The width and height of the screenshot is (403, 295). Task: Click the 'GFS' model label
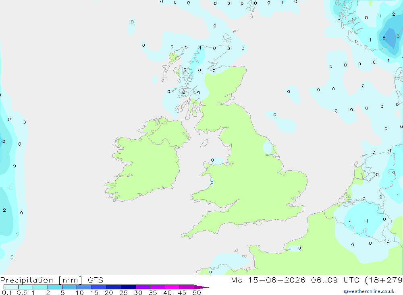point(96,280)
